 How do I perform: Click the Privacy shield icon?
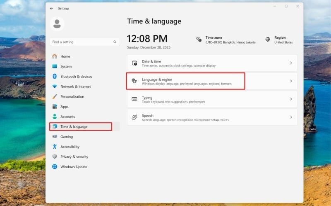55,157
